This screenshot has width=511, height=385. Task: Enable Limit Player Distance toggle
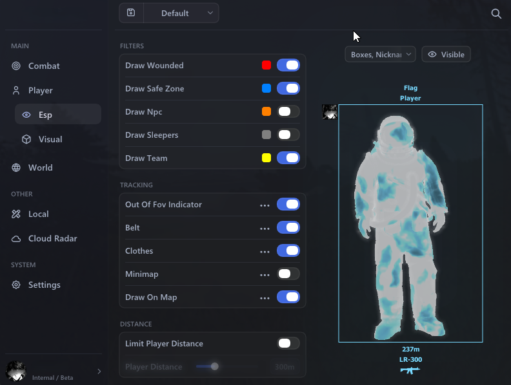288,343
